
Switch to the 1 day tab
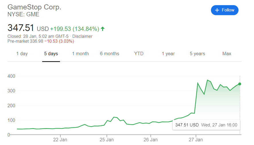point(22,53)
